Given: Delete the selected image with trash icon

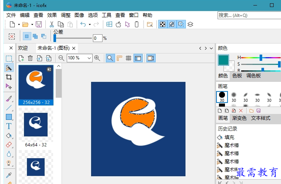Looking at the screenshot, I should 30,58.
